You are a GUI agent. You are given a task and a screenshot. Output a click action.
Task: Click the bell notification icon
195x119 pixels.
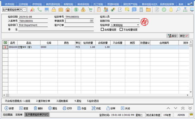tap(171, 10)
